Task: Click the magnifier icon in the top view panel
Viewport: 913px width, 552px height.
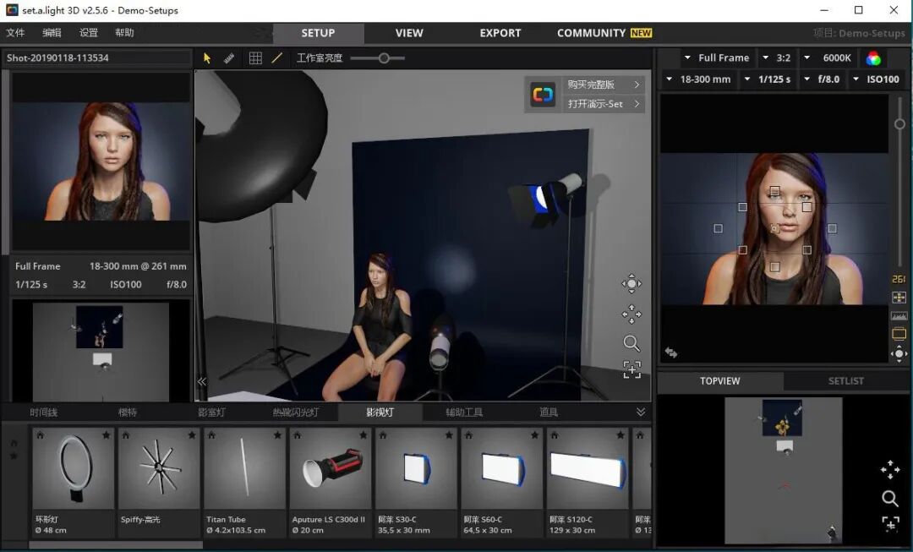Action: [x=889, y=498]
